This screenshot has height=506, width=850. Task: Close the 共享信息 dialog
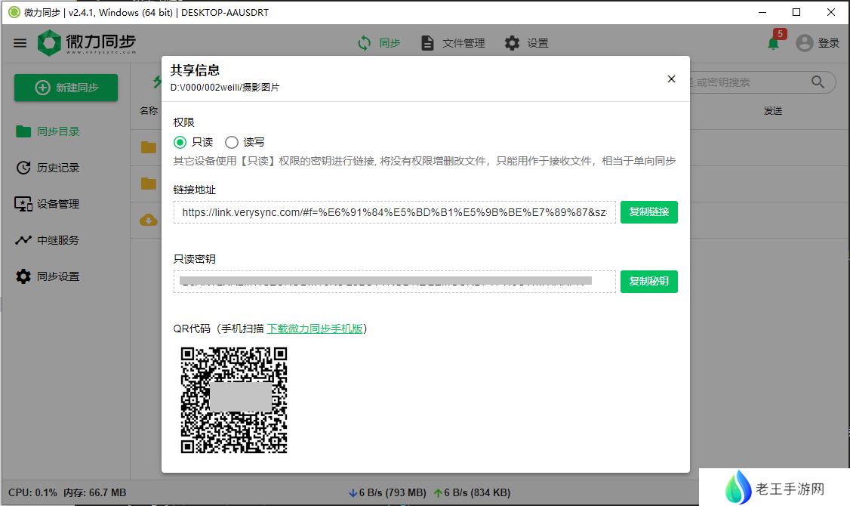point(671,79)
